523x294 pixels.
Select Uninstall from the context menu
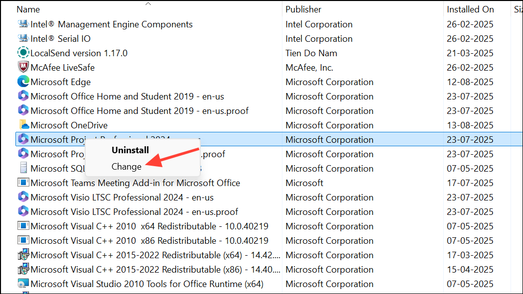tap(130, 150)
